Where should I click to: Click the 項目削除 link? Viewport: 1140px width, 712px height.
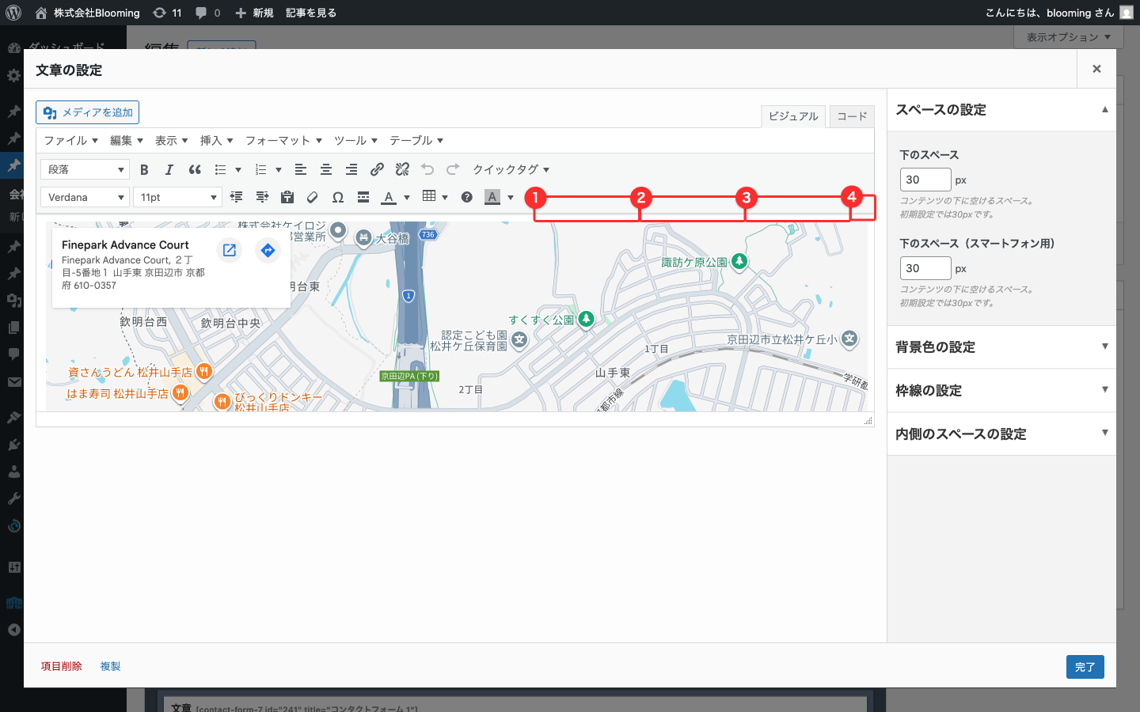tap(62, 666)
